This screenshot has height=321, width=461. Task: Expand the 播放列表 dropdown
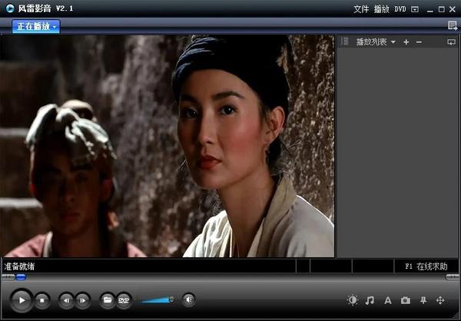pos(376,42)
